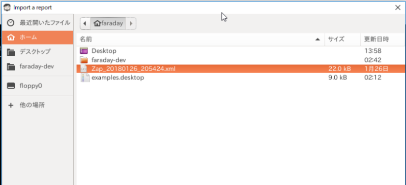The image size is (406, 185).
Task: Sort by 名前 column header
Action: (200, 39)
